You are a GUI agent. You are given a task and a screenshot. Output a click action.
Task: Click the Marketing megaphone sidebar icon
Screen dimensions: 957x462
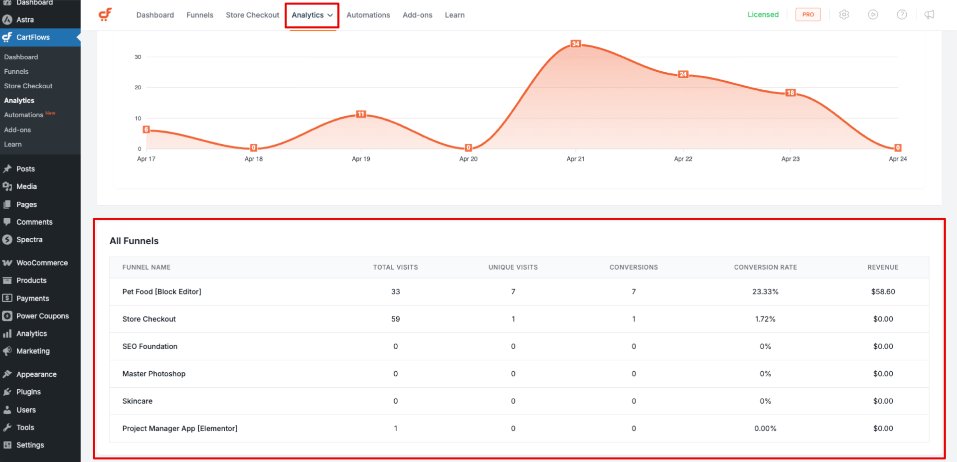[x=7, y=351]
